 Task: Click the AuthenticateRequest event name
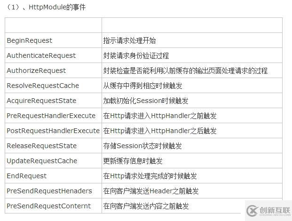[41, 55]
